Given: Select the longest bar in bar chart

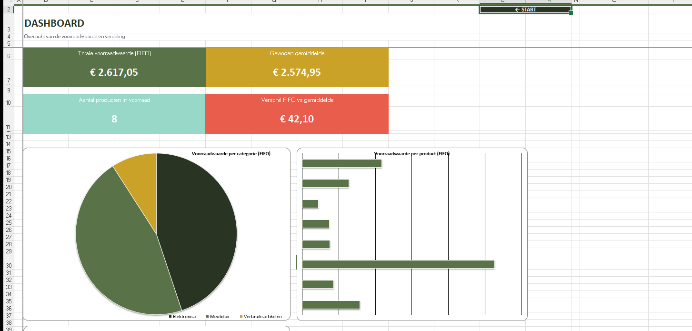Looking at the screenshot, I should click(x=398, y=264).
